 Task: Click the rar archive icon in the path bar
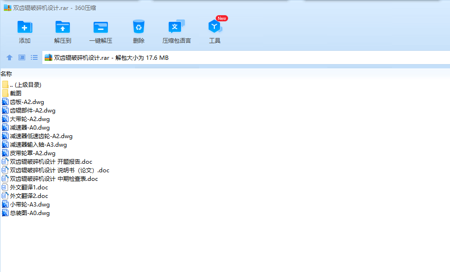[48, 57]
